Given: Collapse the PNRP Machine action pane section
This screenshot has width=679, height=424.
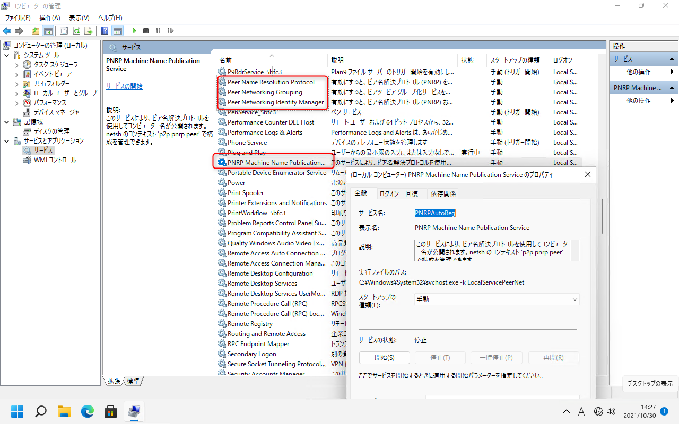Looking at the screenshot, I should (672, 88).
